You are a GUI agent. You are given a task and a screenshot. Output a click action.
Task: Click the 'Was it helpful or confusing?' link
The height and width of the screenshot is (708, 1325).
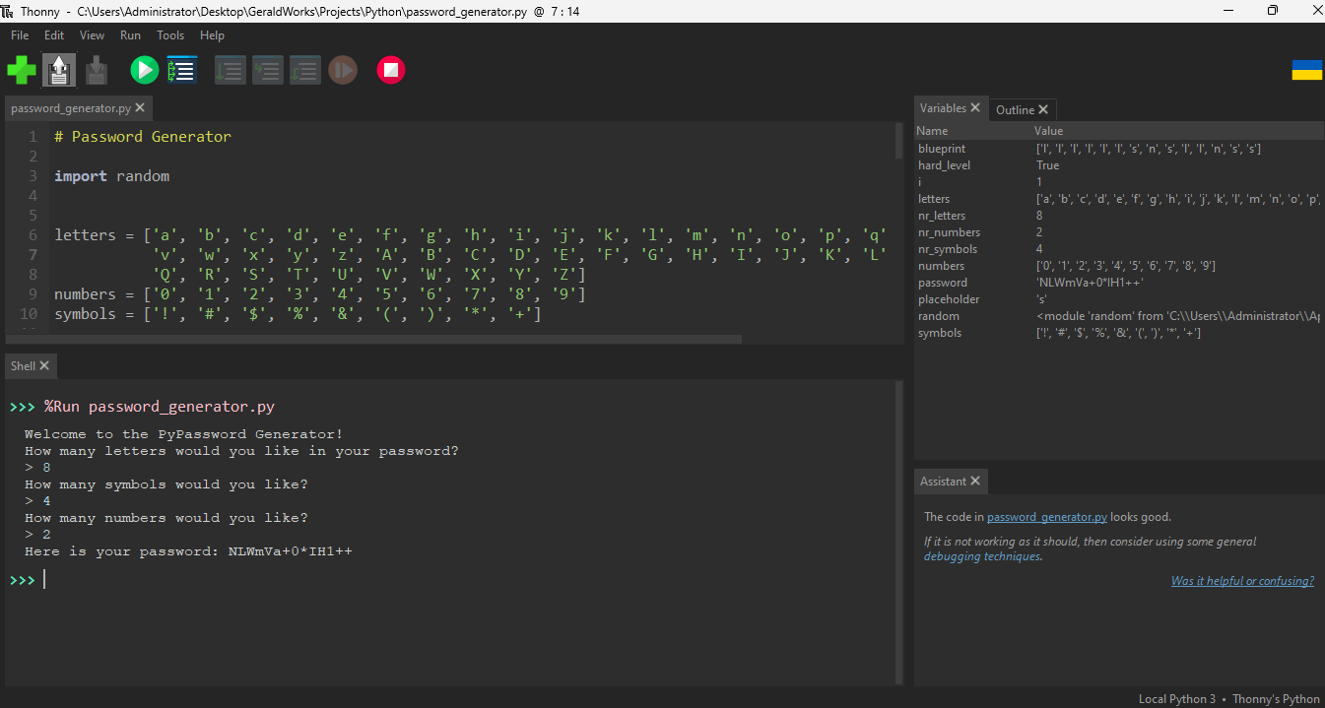tap(1241, 581)
